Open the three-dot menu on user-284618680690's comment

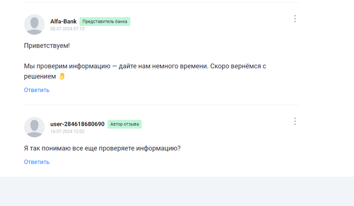(295, 121)
